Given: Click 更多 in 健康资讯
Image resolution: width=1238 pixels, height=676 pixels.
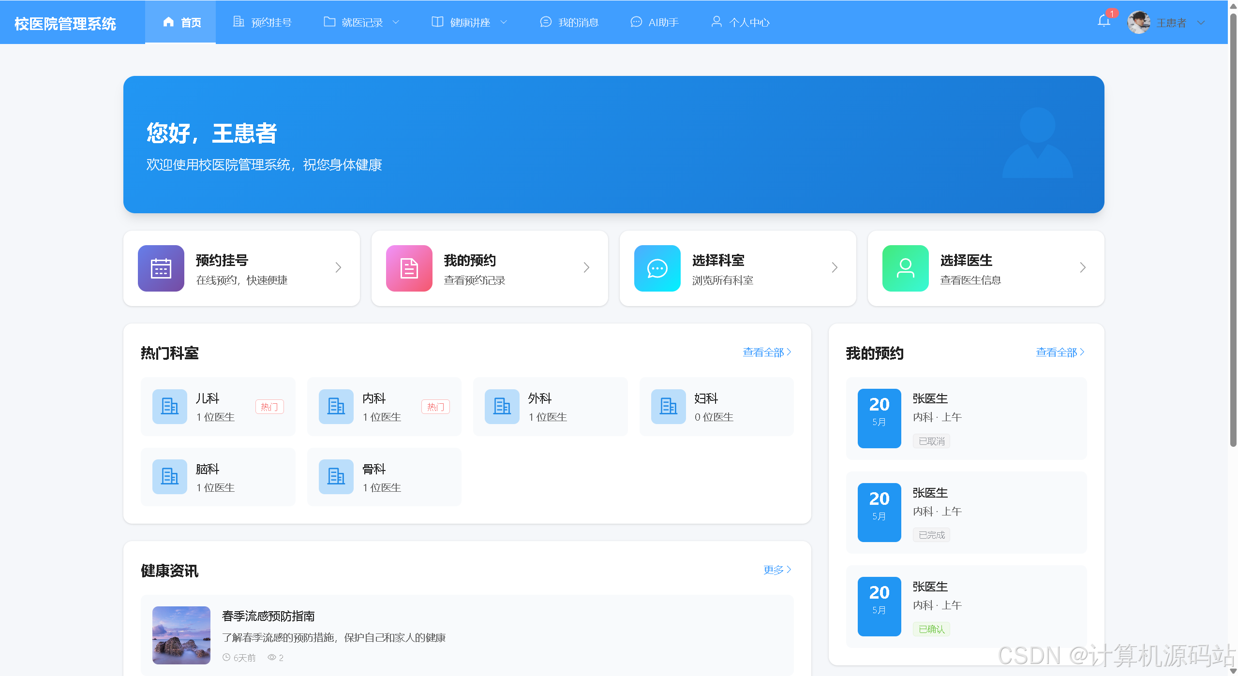Looking at the screenshot, I should point(777,570).
